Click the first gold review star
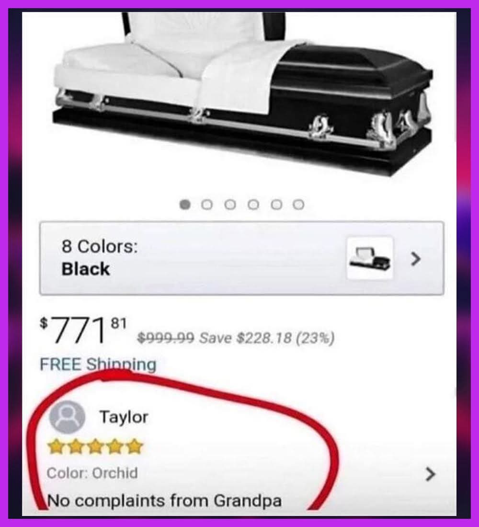Image resolution: width=479 pixels, height=527 pixels. click(56, 447)
